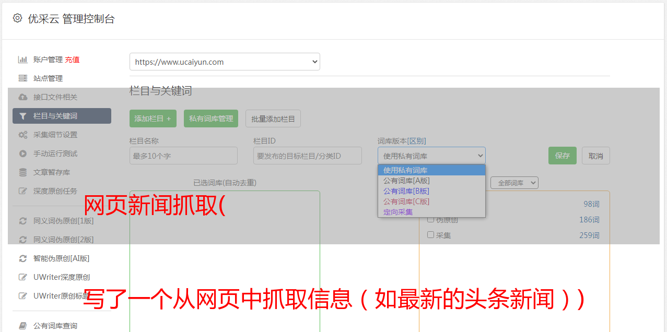Click the book icon for 公有词库查询
Viewport: 667px width, 332px height.
click(x=23, y=326)
